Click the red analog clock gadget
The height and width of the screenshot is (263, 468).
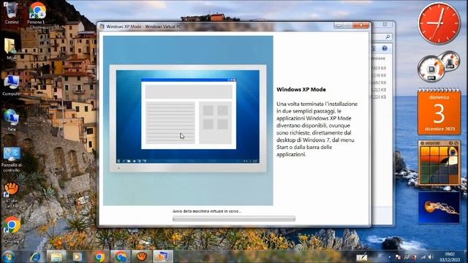click(x=439, y=23)
